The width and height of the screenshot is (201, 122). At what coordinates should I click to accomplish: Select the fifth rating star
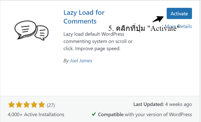pos(42,105)
